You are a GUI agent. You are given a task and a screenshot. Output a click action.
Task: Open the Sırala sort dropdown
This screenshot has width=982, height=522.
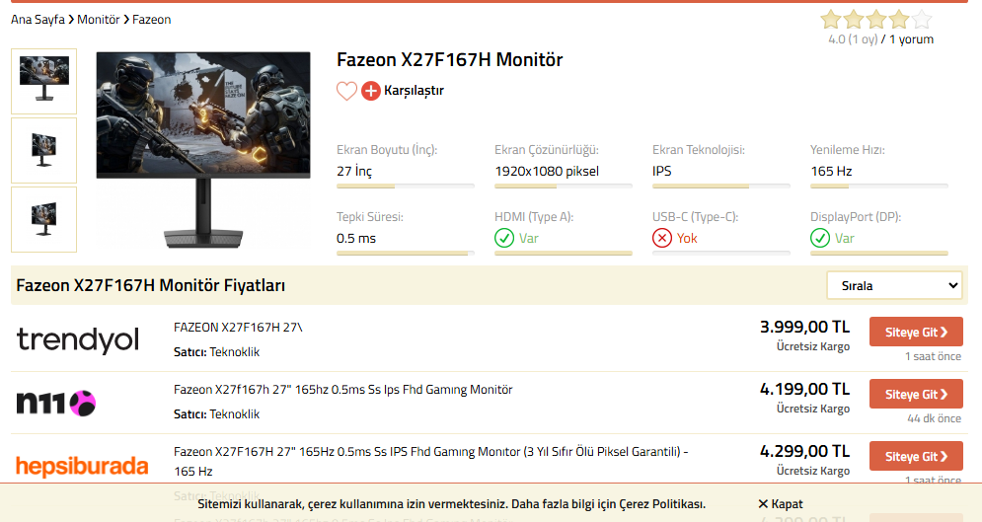tap(894, 285)
